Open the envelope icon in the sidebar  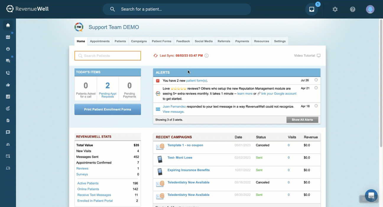click(8, 156)
